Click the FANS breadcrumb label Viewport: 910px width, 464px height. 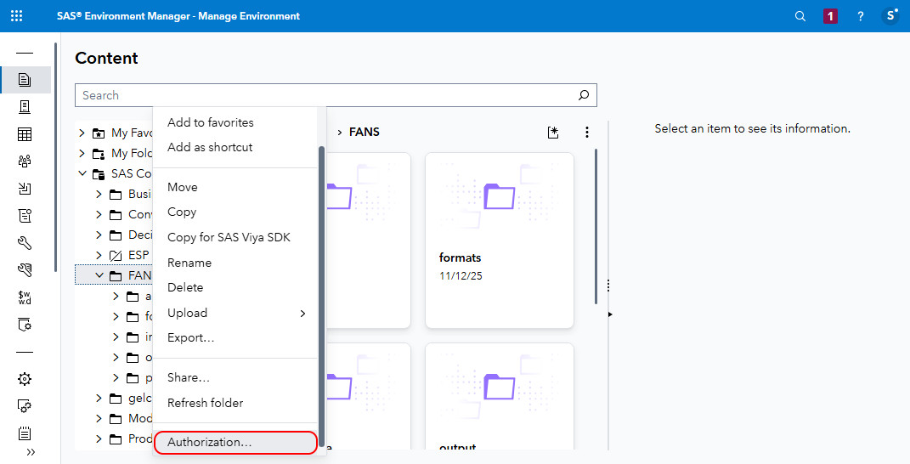[364, 133]
